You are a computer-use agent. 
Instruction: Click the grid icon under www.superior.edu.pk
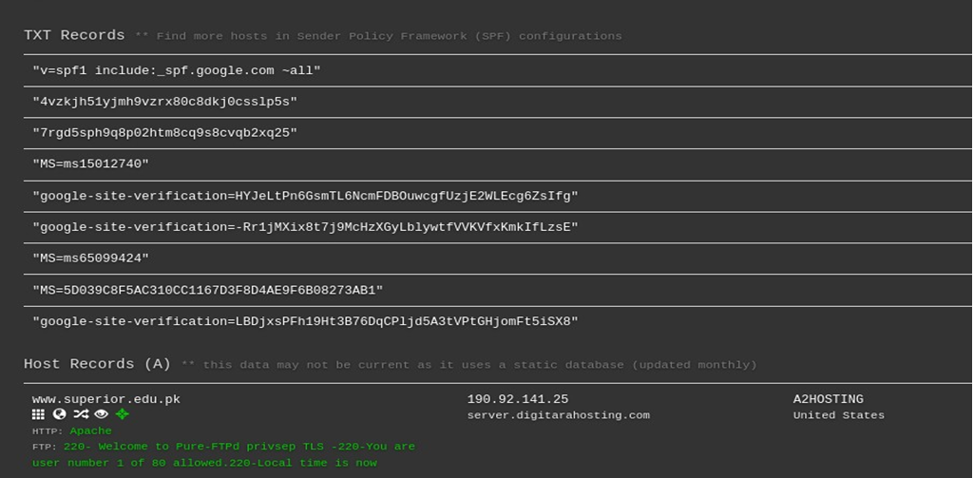click(x=38, y=414)
